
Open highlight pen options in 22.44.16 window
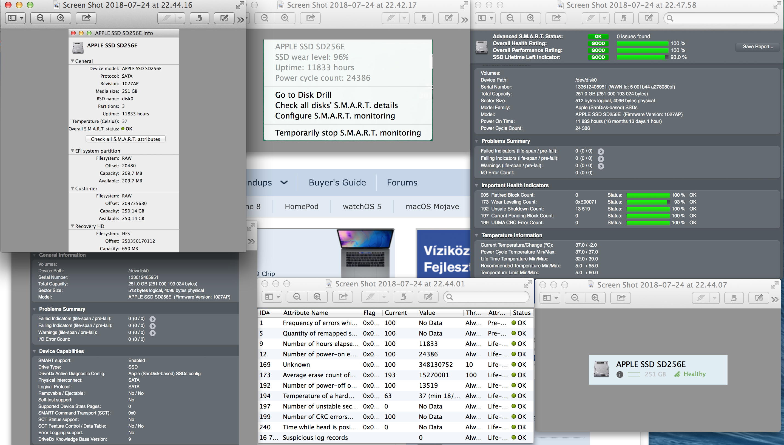pyautogui.click(x=180, y=18)
